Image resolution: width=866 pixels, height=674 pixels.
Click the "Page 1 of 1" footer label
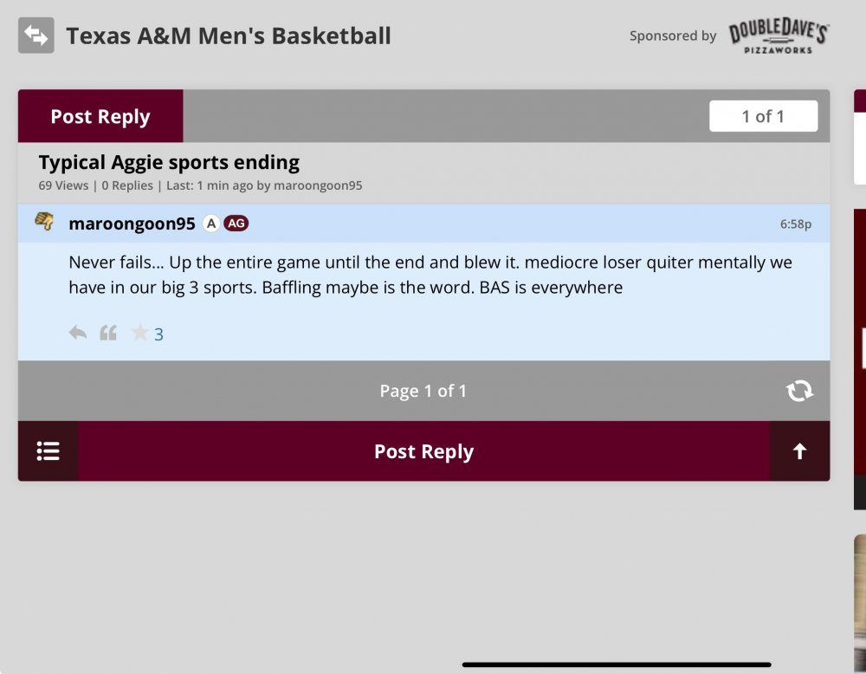pos(423,391)
